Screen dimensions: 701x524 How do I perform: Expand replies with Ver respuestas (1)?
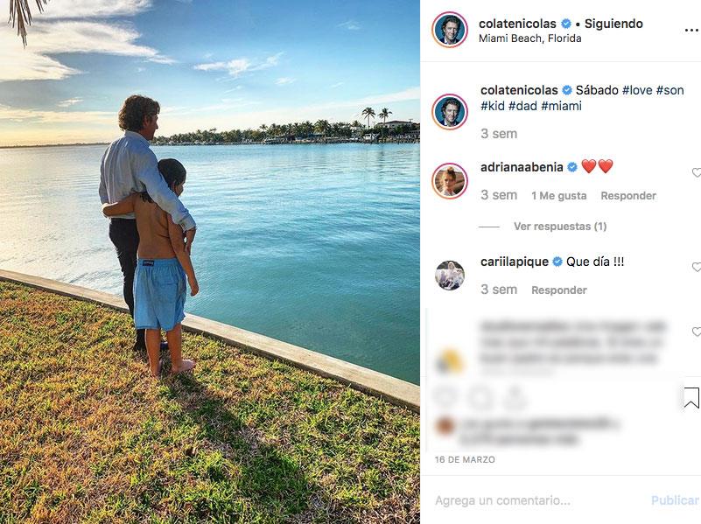pyautogui.click(x=559, y=227)
